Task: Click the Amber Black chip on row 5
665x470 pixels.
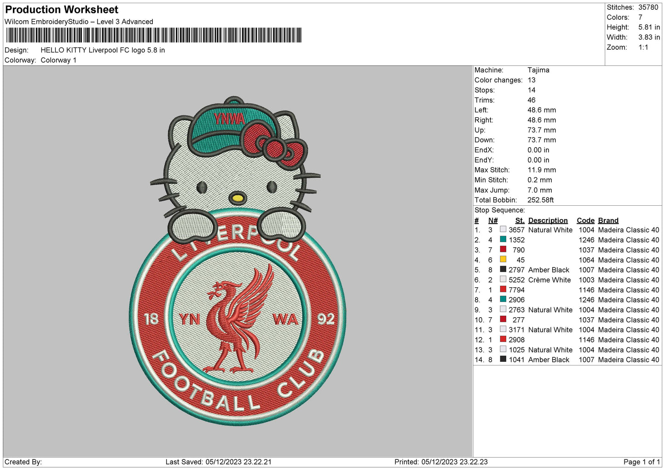Action: coord(503,269)
